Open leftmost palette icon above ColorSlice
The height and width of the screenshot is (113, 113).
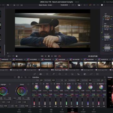coord(35,74)
